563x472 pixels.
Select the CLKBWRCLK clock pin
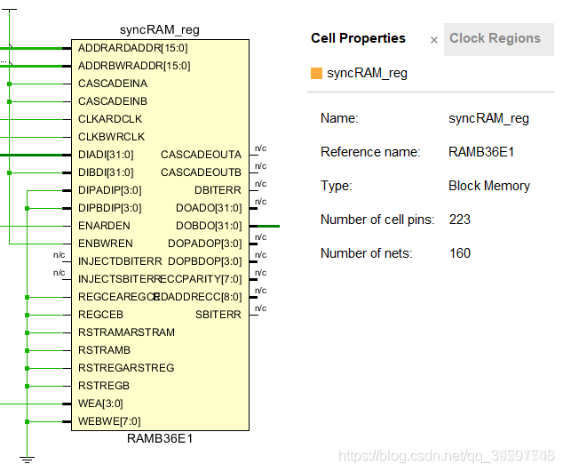coord(111,137)
